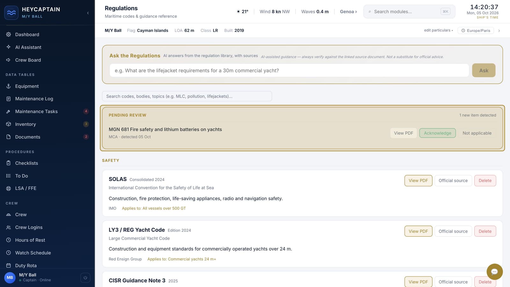The height and width of the screenshot is (287, 510).
Task: Open the Hours of Rest clock icon
Action: point(9,240)
